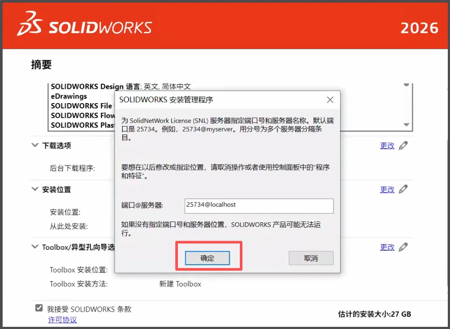
Task: Focus the 端口@服务器 input field
Action: pos(259,205)
